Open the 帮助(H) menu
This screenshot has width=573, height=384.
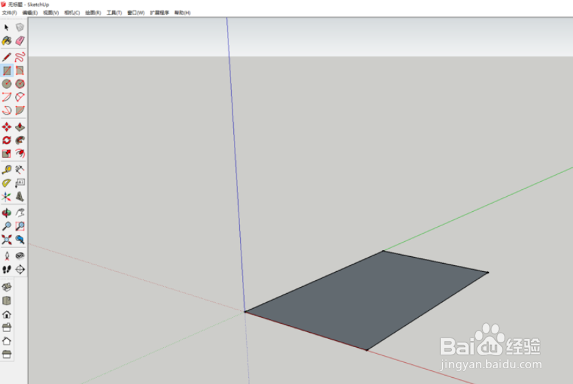pos(183,13)
